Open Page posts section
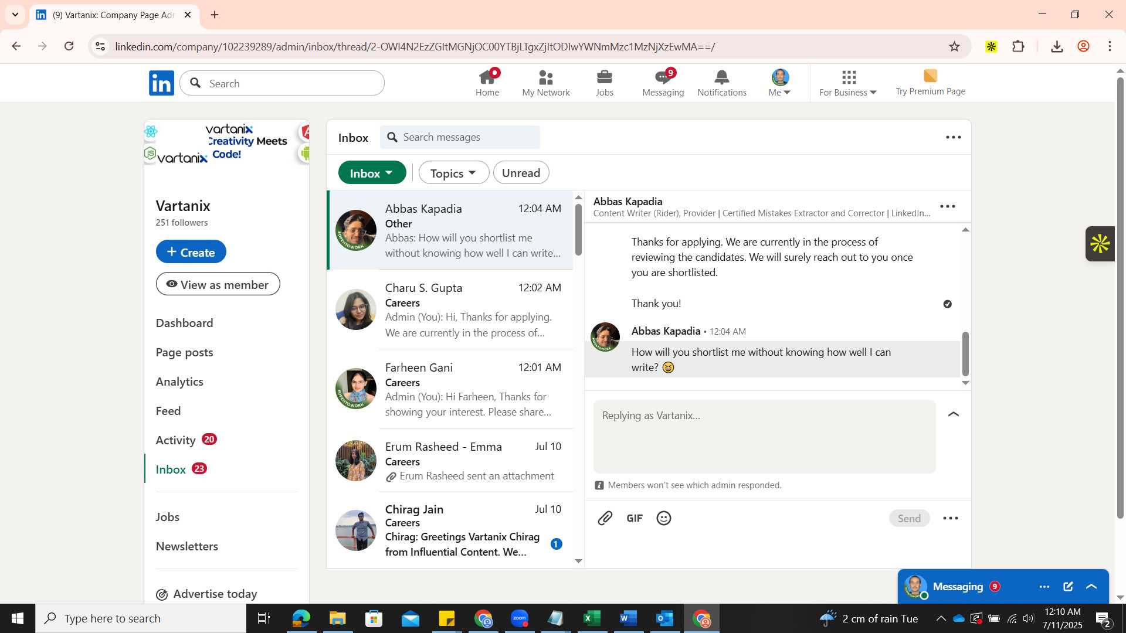 click(x=184, y=352)
